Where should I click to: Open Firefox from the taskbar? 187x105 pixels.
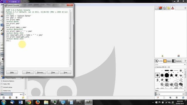38,102
